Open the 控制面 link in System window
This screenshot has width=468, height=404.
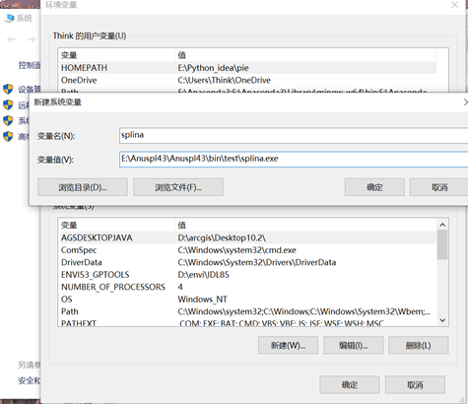tap(30, 65)
